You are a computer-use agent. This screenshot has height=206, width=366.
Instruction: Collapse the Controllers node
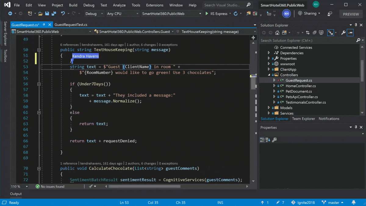269,75
